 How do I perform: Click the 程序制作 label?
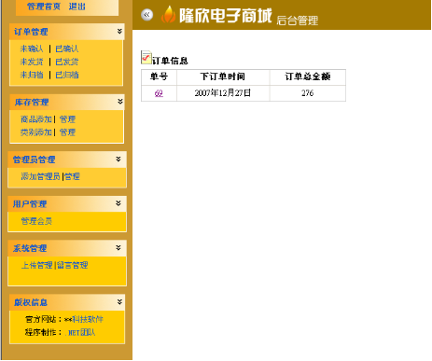tap(44, 332)
